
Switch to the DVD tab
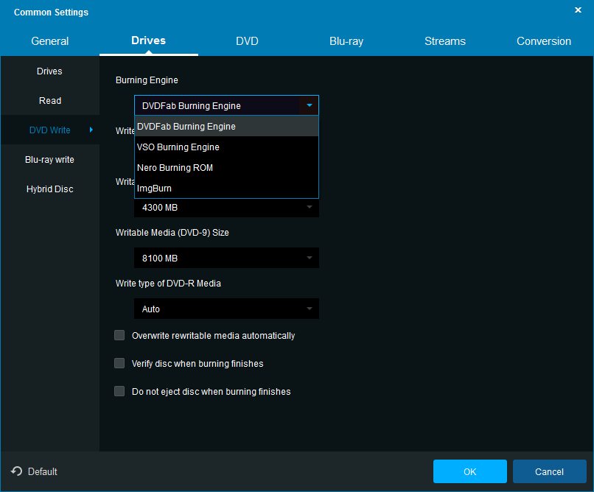(247, 41)
